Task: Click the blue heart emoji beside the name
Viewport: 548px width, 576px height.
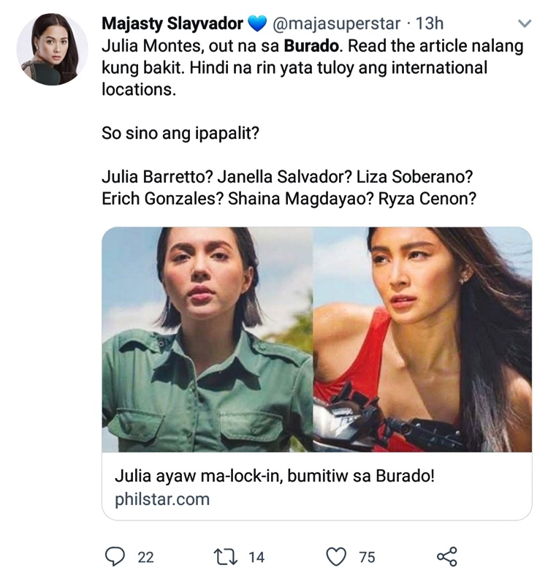Action: coord(258,24)
